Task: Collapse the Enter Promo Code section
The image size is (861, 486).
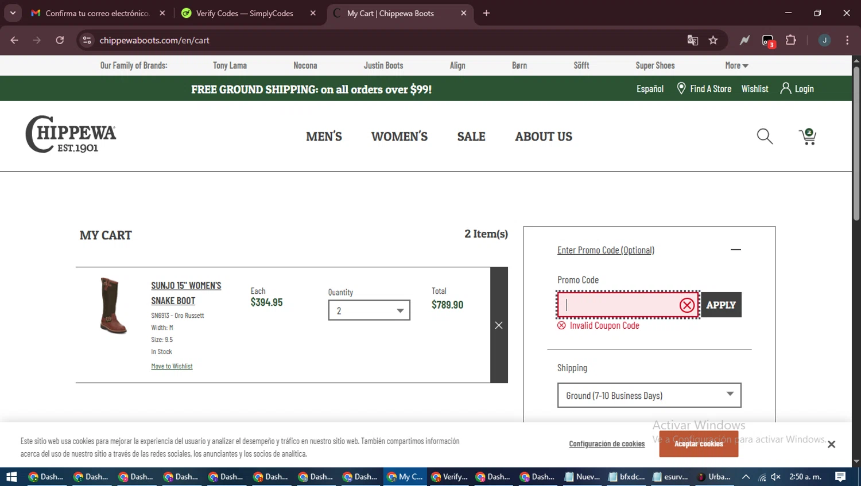Action: click(606, 250)
